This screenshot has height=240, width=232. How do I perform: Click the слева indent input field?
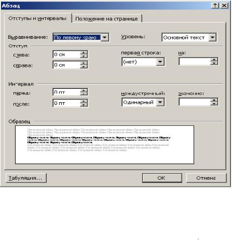(67, 54)
